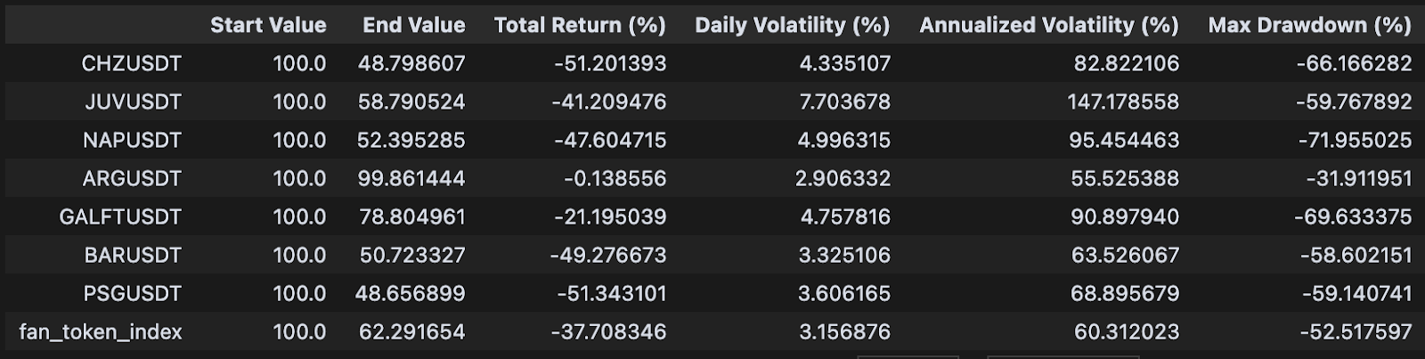Click the Max Drawdown (%) column header

click(x=1309, y=25)
